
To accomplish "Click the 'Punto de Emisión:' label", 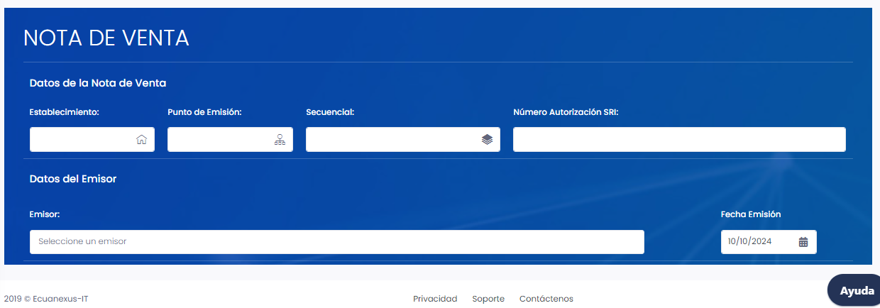I will [205, 112].
